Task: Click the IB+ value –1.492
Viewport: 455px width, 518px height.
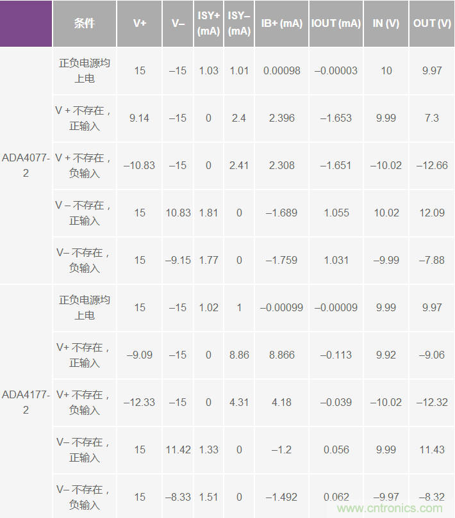Action: [x=282, y=497]
